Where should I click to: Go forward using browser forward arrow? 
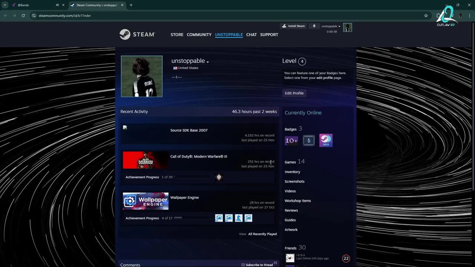point(14,16)
